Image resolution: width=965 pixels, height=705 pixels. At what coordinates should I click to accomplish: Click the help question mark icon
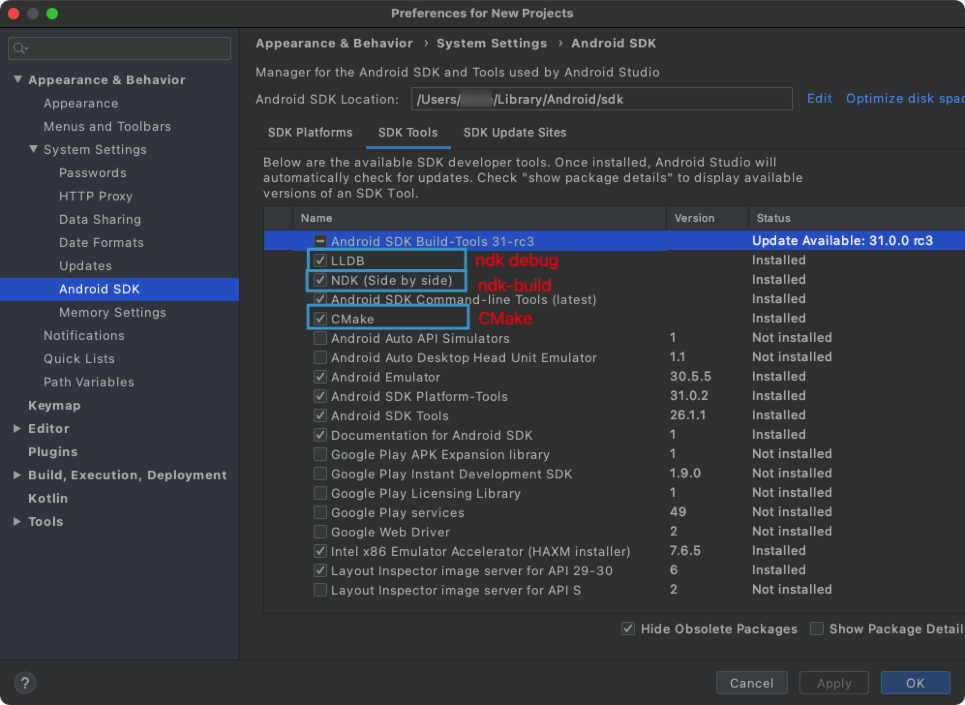pyautogui.click(x=25, y=683)
